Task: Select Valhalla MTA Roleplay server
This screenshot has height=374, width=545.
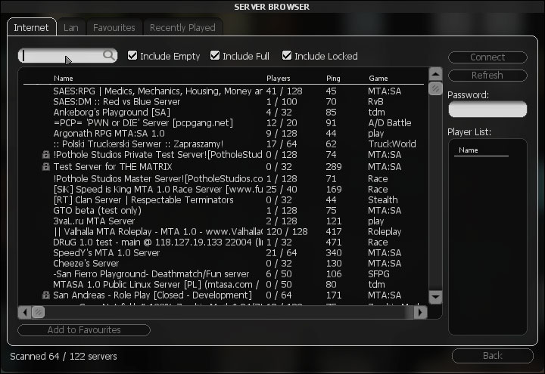Action: (x=223, y=232)
